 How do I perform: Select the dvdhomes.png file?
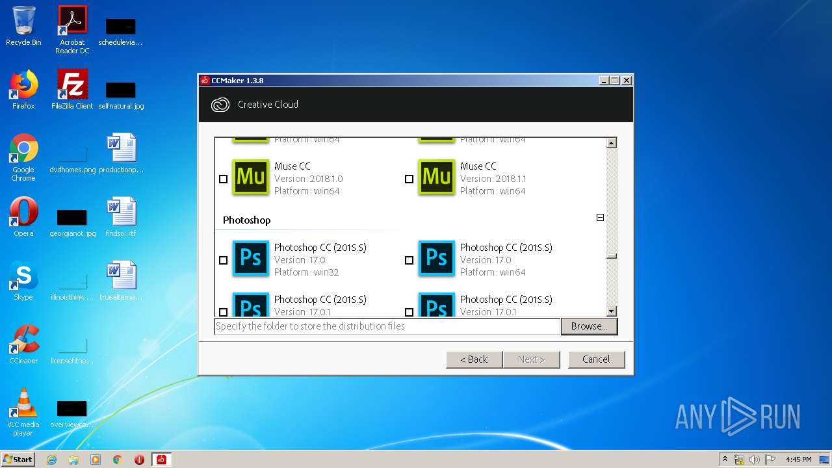tap(72, 160)
